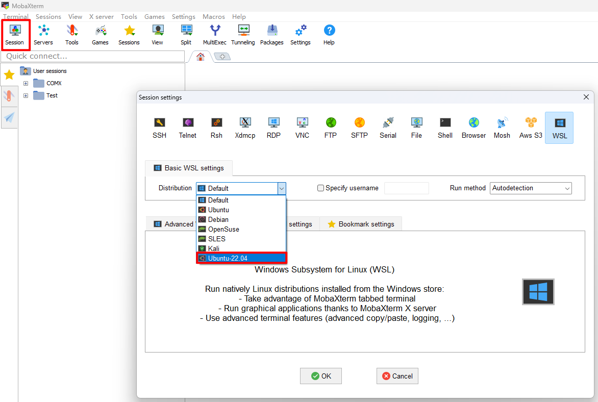Expand the COMX folder
Image resolution: width=598 pixels, height=402 pixels.
[26, 83]
